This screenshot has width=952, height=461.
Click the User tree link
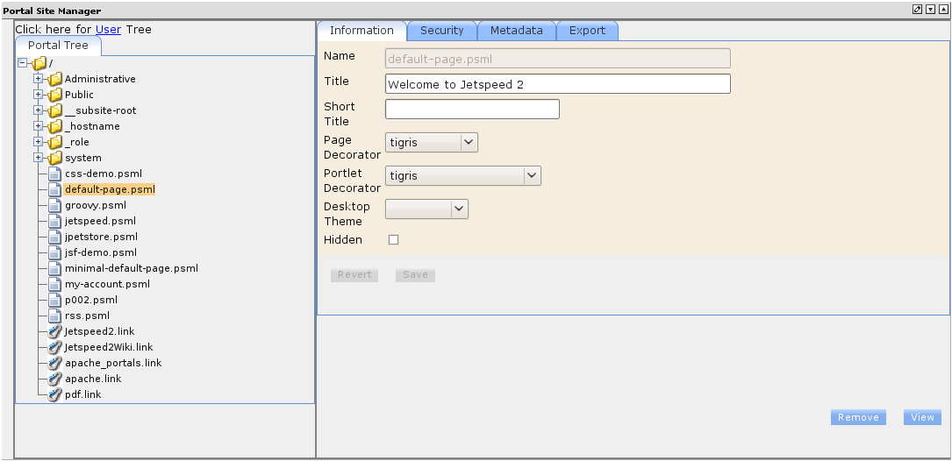click(x=108, y=29)
